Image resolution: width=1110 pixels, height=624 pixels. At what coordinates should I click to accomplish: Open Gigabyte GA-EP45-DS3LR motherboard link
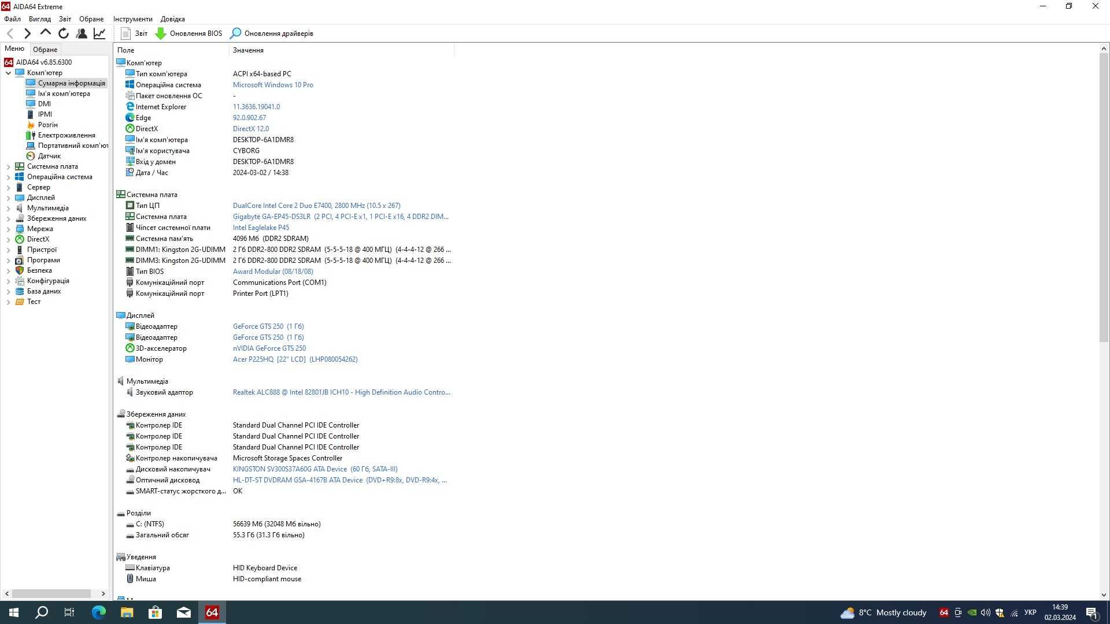[341, 217]
